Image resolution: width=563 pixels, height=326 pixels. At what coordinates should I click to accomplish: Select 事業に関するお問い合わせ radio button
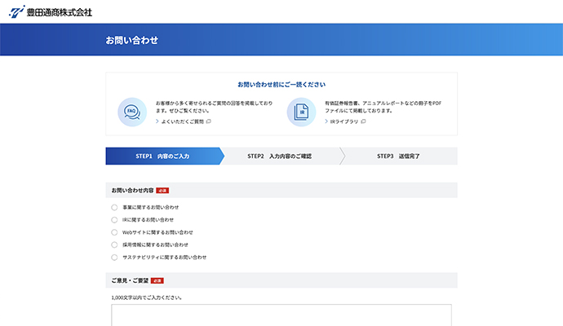click(x=114, y=207)
